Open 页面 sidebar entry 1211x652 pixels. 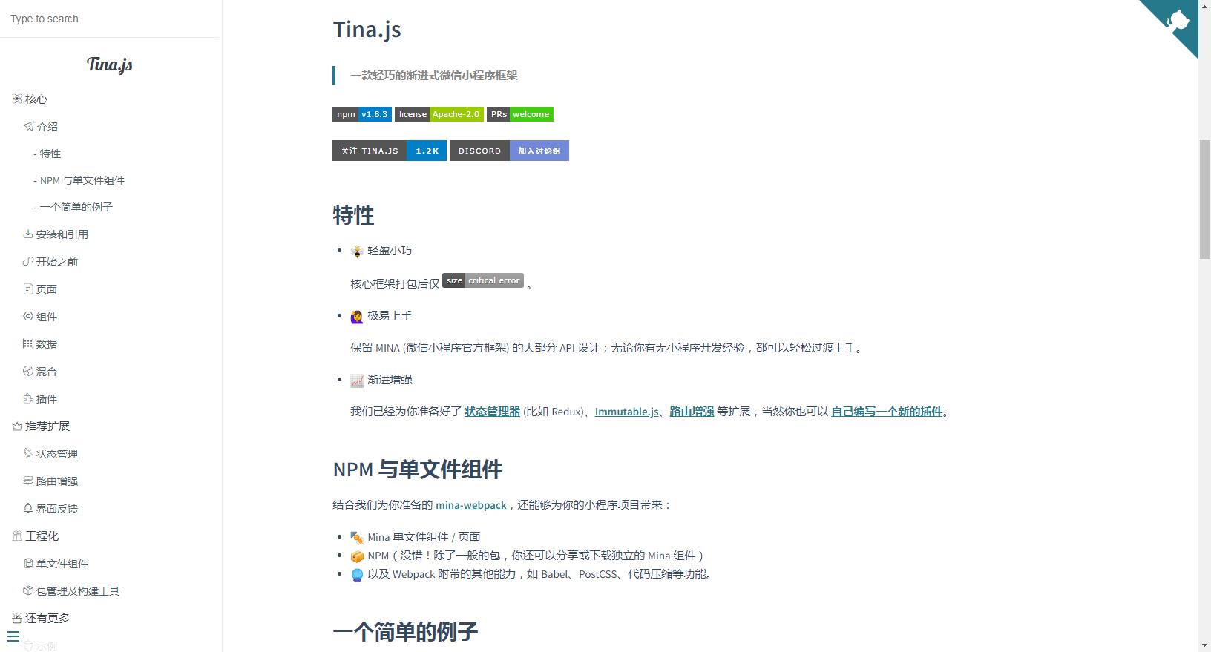pyautogui.click(x=47, y=289)
